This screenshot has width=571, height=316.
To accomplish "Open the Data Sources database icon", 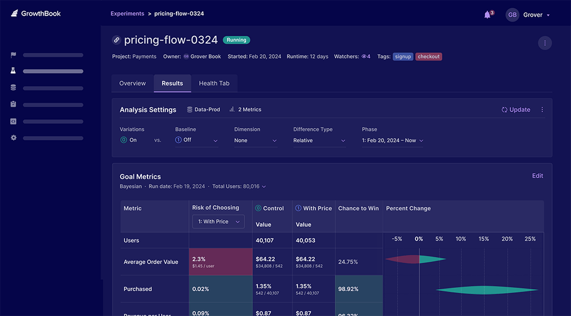I will pyautogui.click(x=13, y=87).
